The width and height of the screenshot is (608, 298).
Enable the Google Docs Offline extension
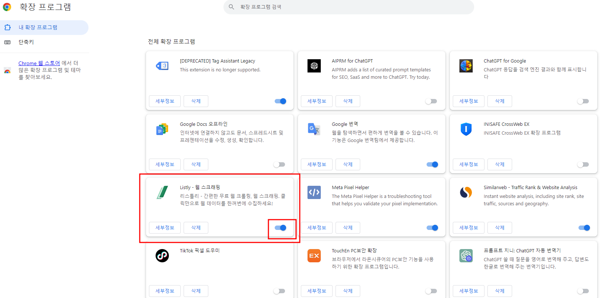coord(279,164)
